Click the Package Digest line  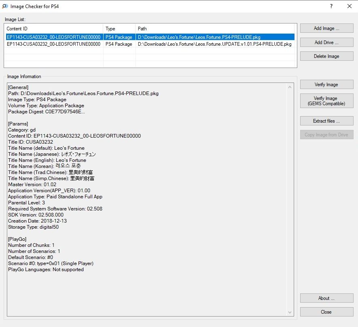click(47, 112)
